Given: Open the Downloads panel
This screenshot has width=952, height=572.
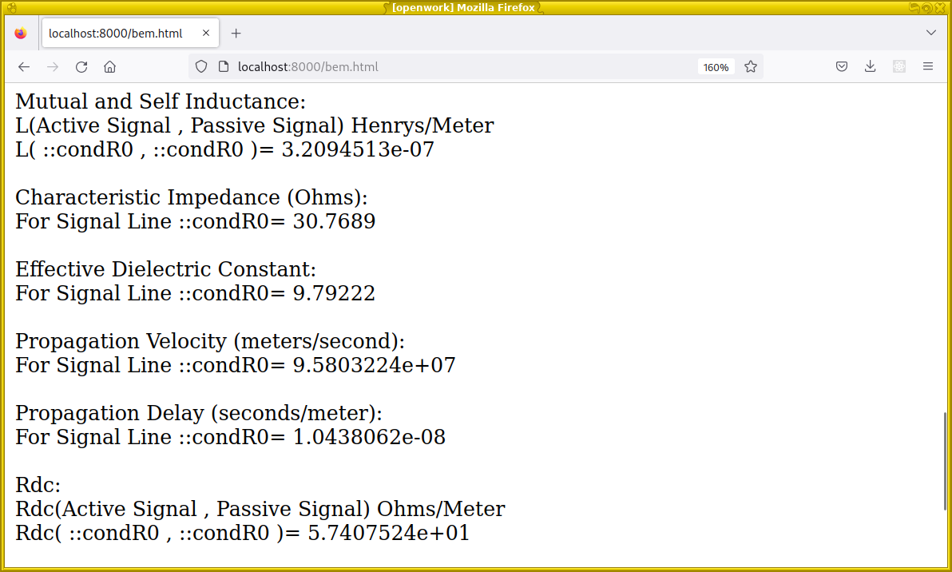Looking at the screenshot, I should (871, 67).
